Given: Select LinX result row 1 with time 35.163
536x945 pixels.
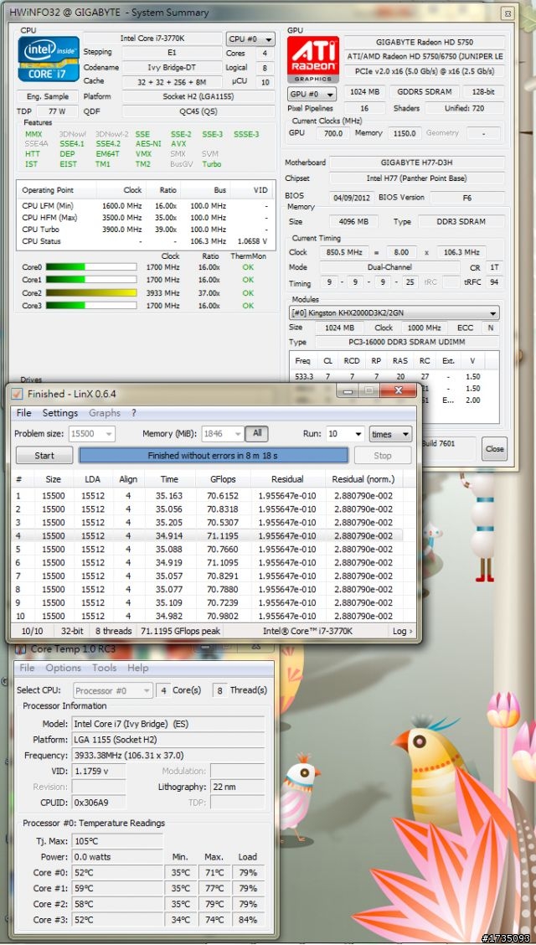Looking at the screenshot, I should [x=207, y=495].
